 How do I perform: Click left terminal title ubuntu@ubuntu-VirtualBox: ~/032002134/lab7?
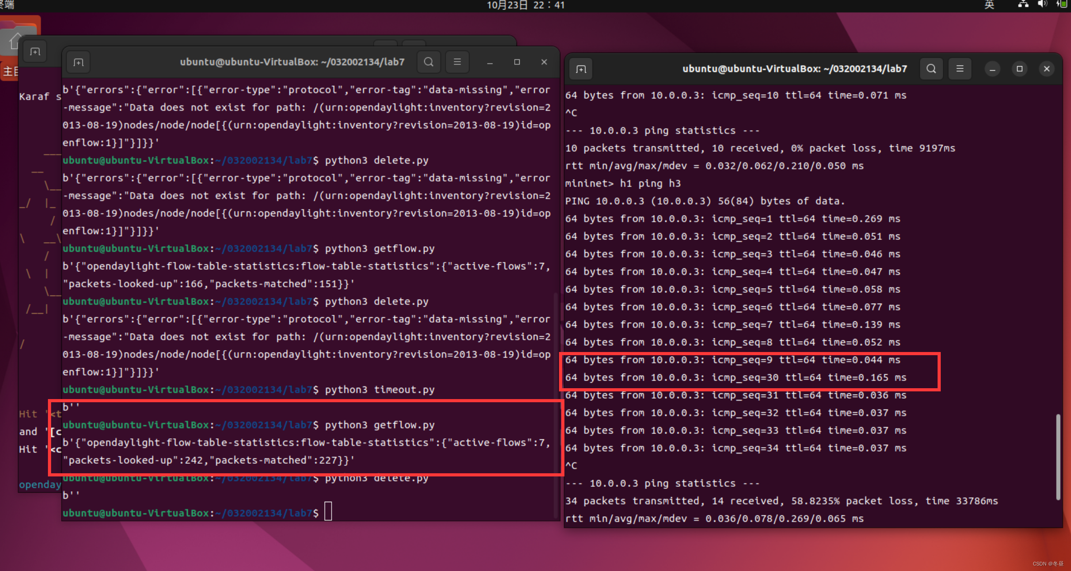coord(292,62)
